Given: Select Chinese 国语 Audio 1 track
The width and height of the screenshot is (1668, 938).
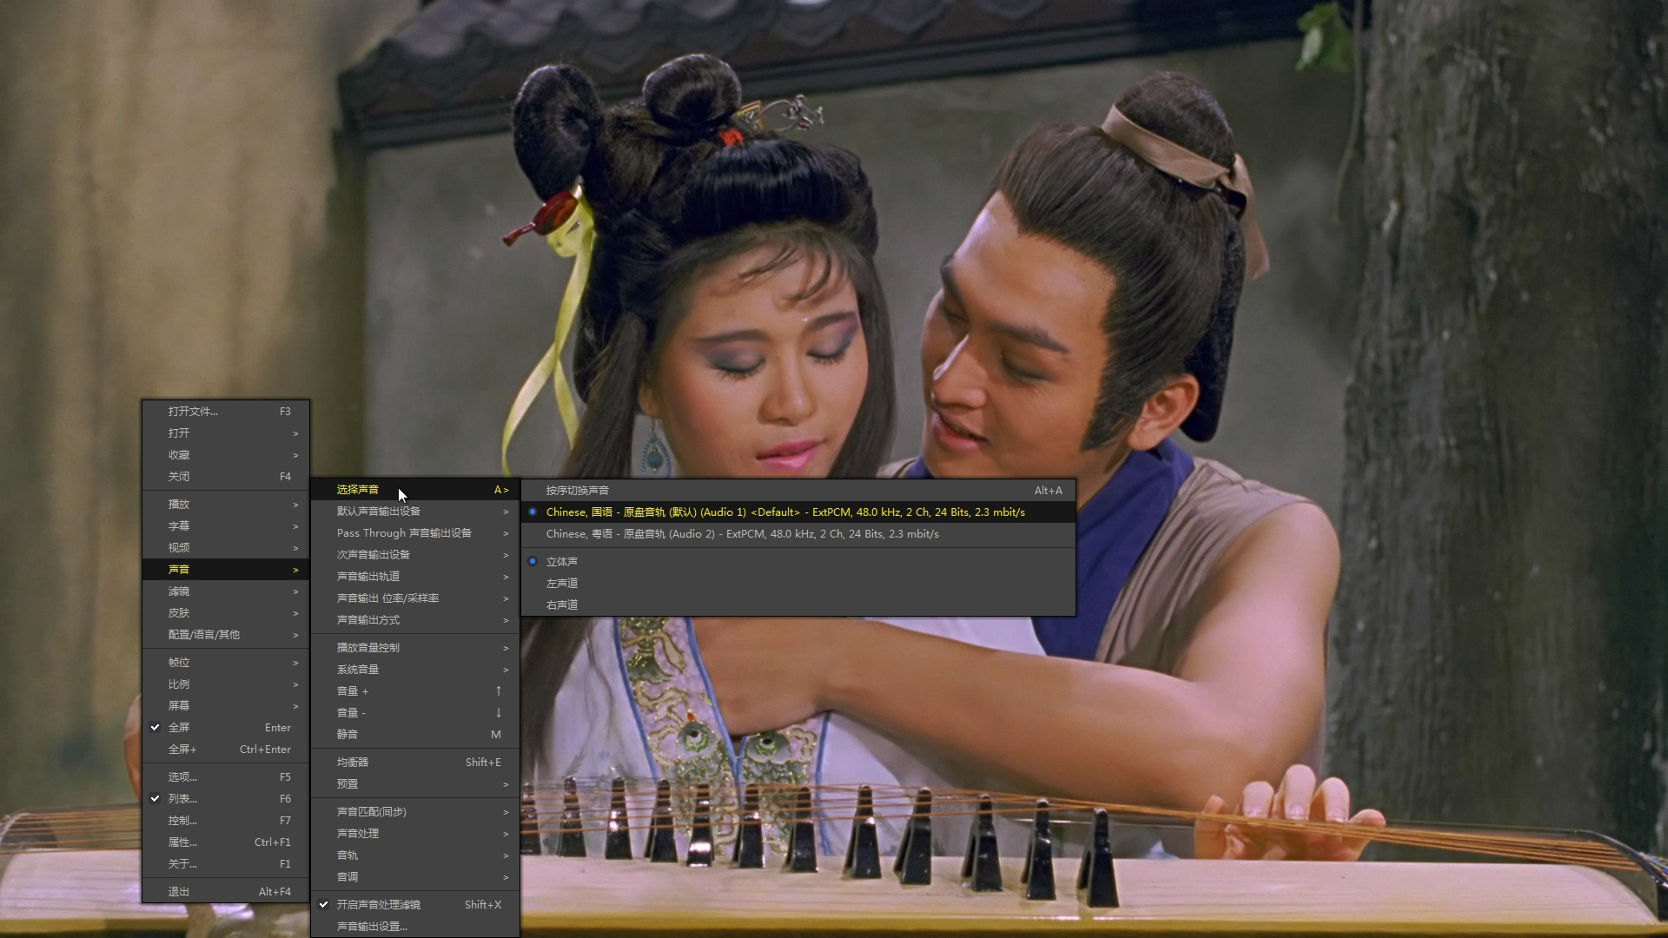Looking at the screenshot, I should (798, 512).
